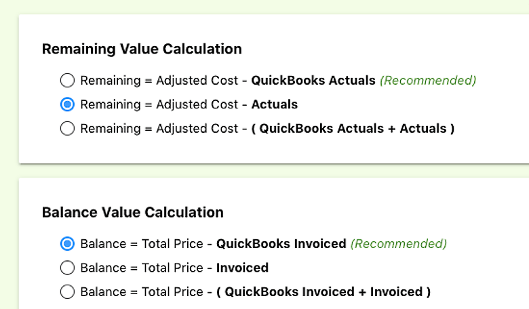Select Balance = Total Price - QuickBooks Invoiced radio
The width and height of the screenshot is (529, 309).
tap(67, 243)
